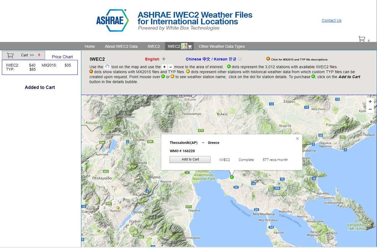Select the Chinese / Korean radio button

click(240, 59)
